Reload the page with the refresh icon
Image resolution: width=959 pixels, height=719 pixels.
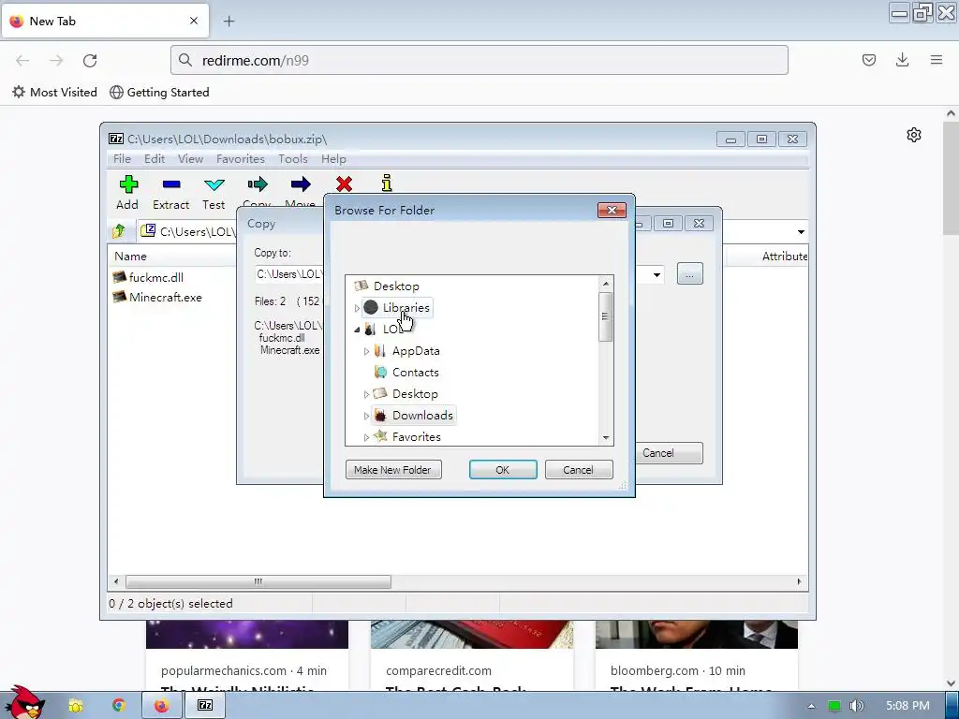click(90, 61)
